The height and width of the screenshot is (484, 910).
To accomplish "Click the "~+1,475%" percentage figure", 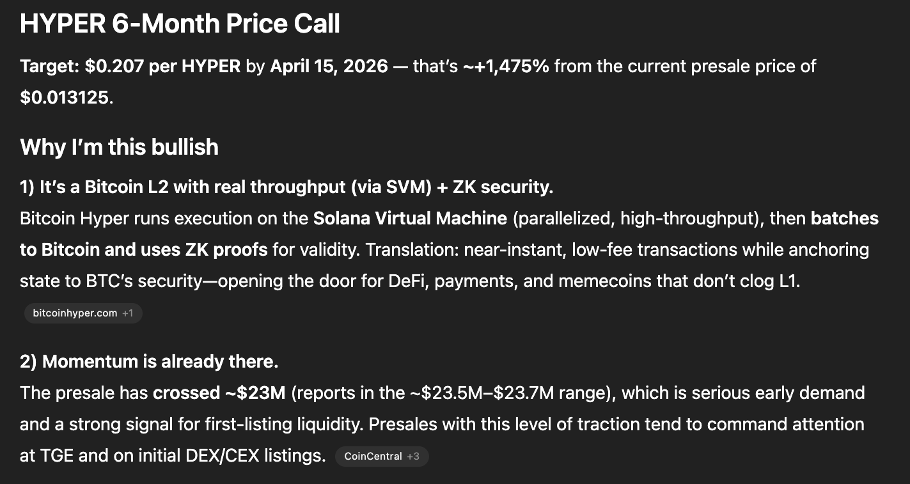I will coord(506,66).
